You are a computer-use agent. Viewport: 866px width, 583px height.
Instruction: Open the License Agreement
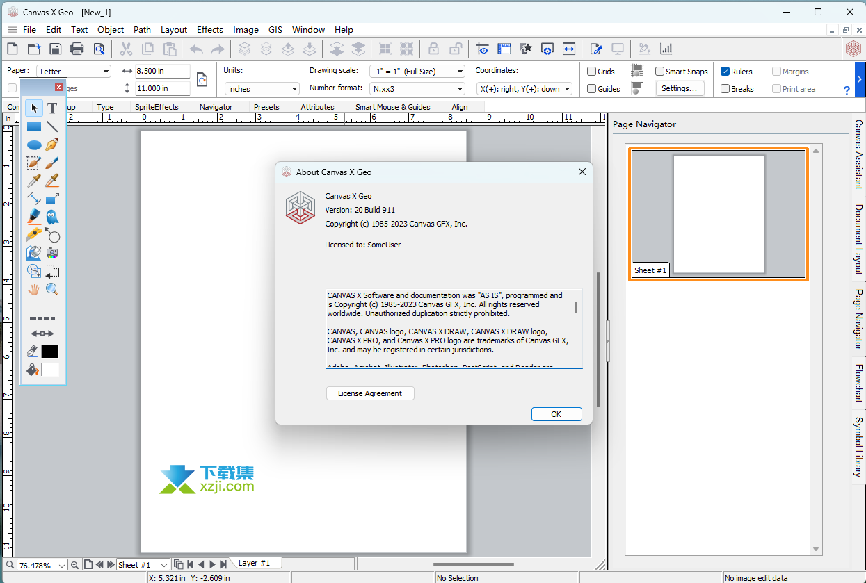(370, 393)
